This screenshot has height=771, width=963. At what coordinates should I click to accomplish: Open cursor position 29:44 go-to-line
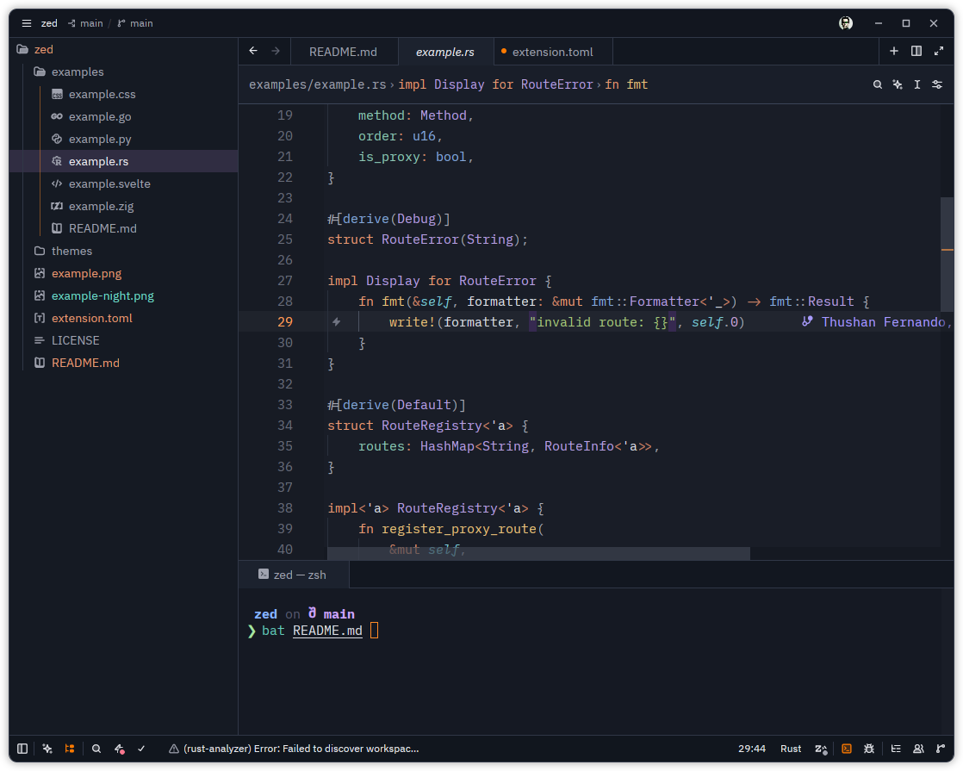752,749
